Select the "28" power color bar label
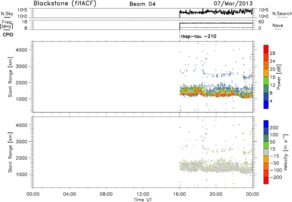This screenshot has height=202, width=292. [272, 53]
